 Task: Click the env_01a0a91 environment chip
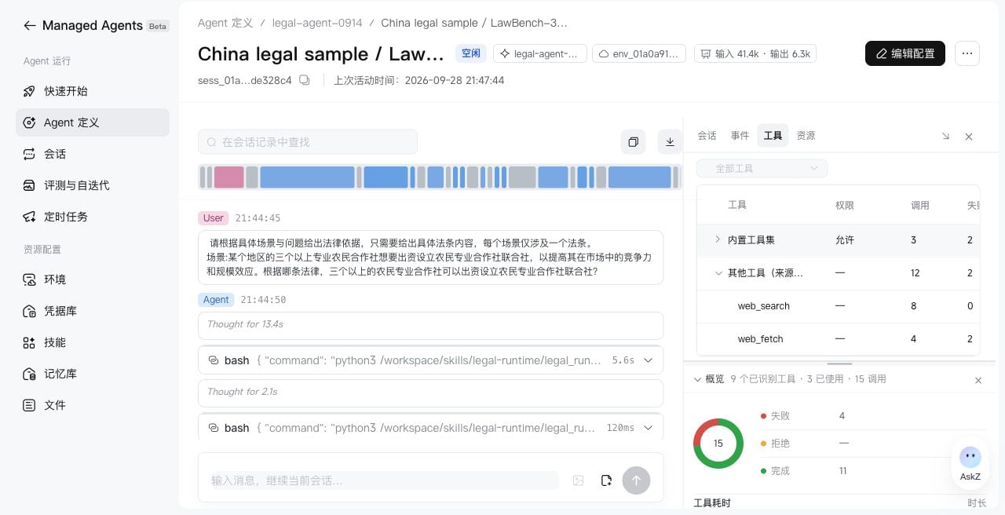coord(639,53)
